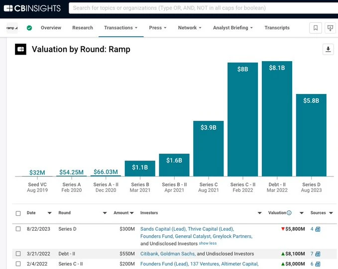Check the 3/21/2022 Debt - II row
The height and width of the screenshot is (269, 338).
(18, 254)
